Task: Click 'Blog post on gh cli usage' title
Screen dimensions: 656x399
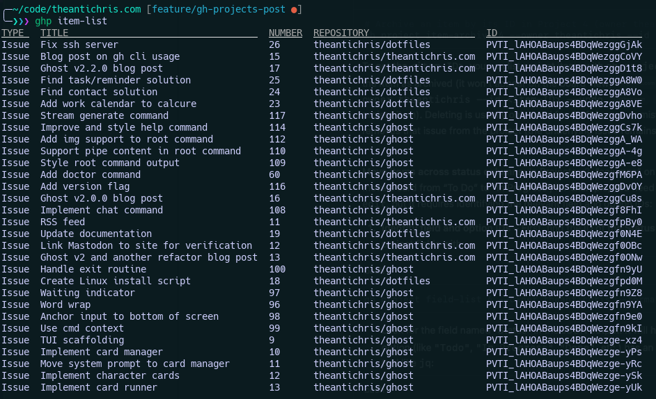Action: coord(110,56)
